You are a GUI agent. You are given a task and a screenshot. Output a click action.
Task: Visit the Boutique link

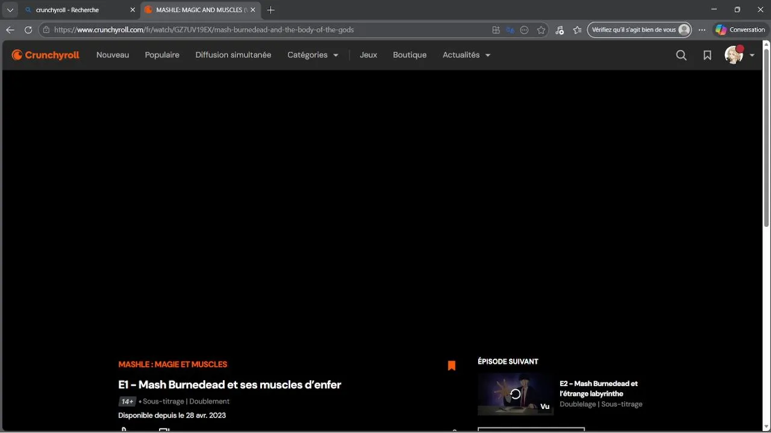pos(410,55)
